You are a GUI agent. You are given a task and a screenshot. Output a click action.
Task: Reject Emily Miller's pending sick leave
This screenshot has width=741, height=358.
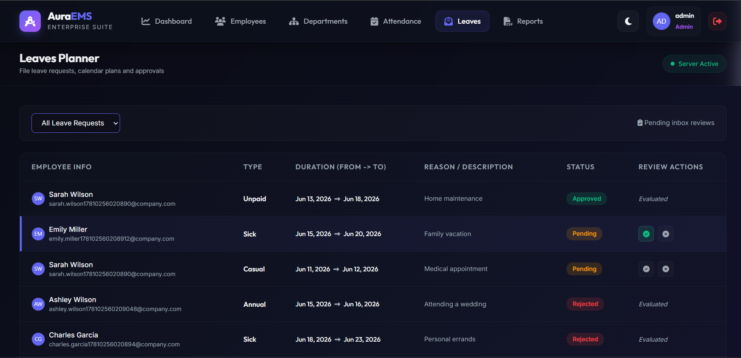tap(666, 234)
